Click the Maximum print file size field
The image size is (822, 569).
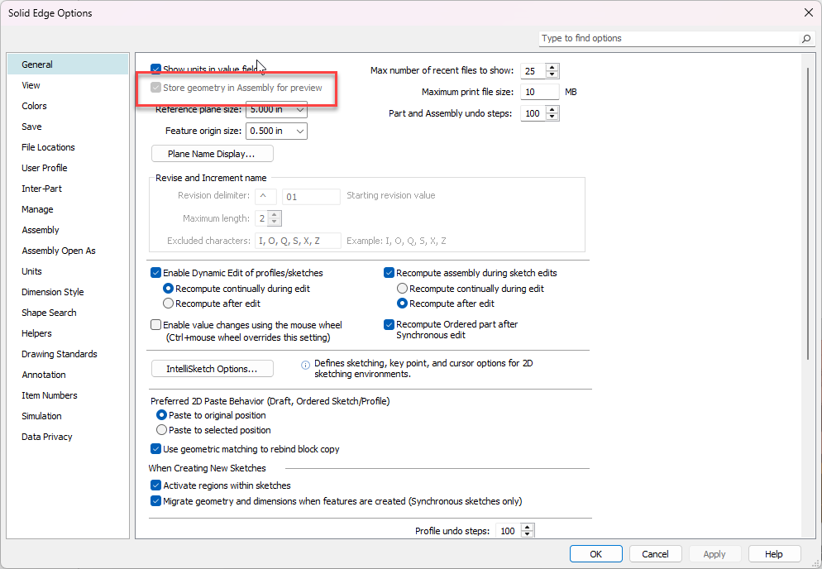(540, 92)
